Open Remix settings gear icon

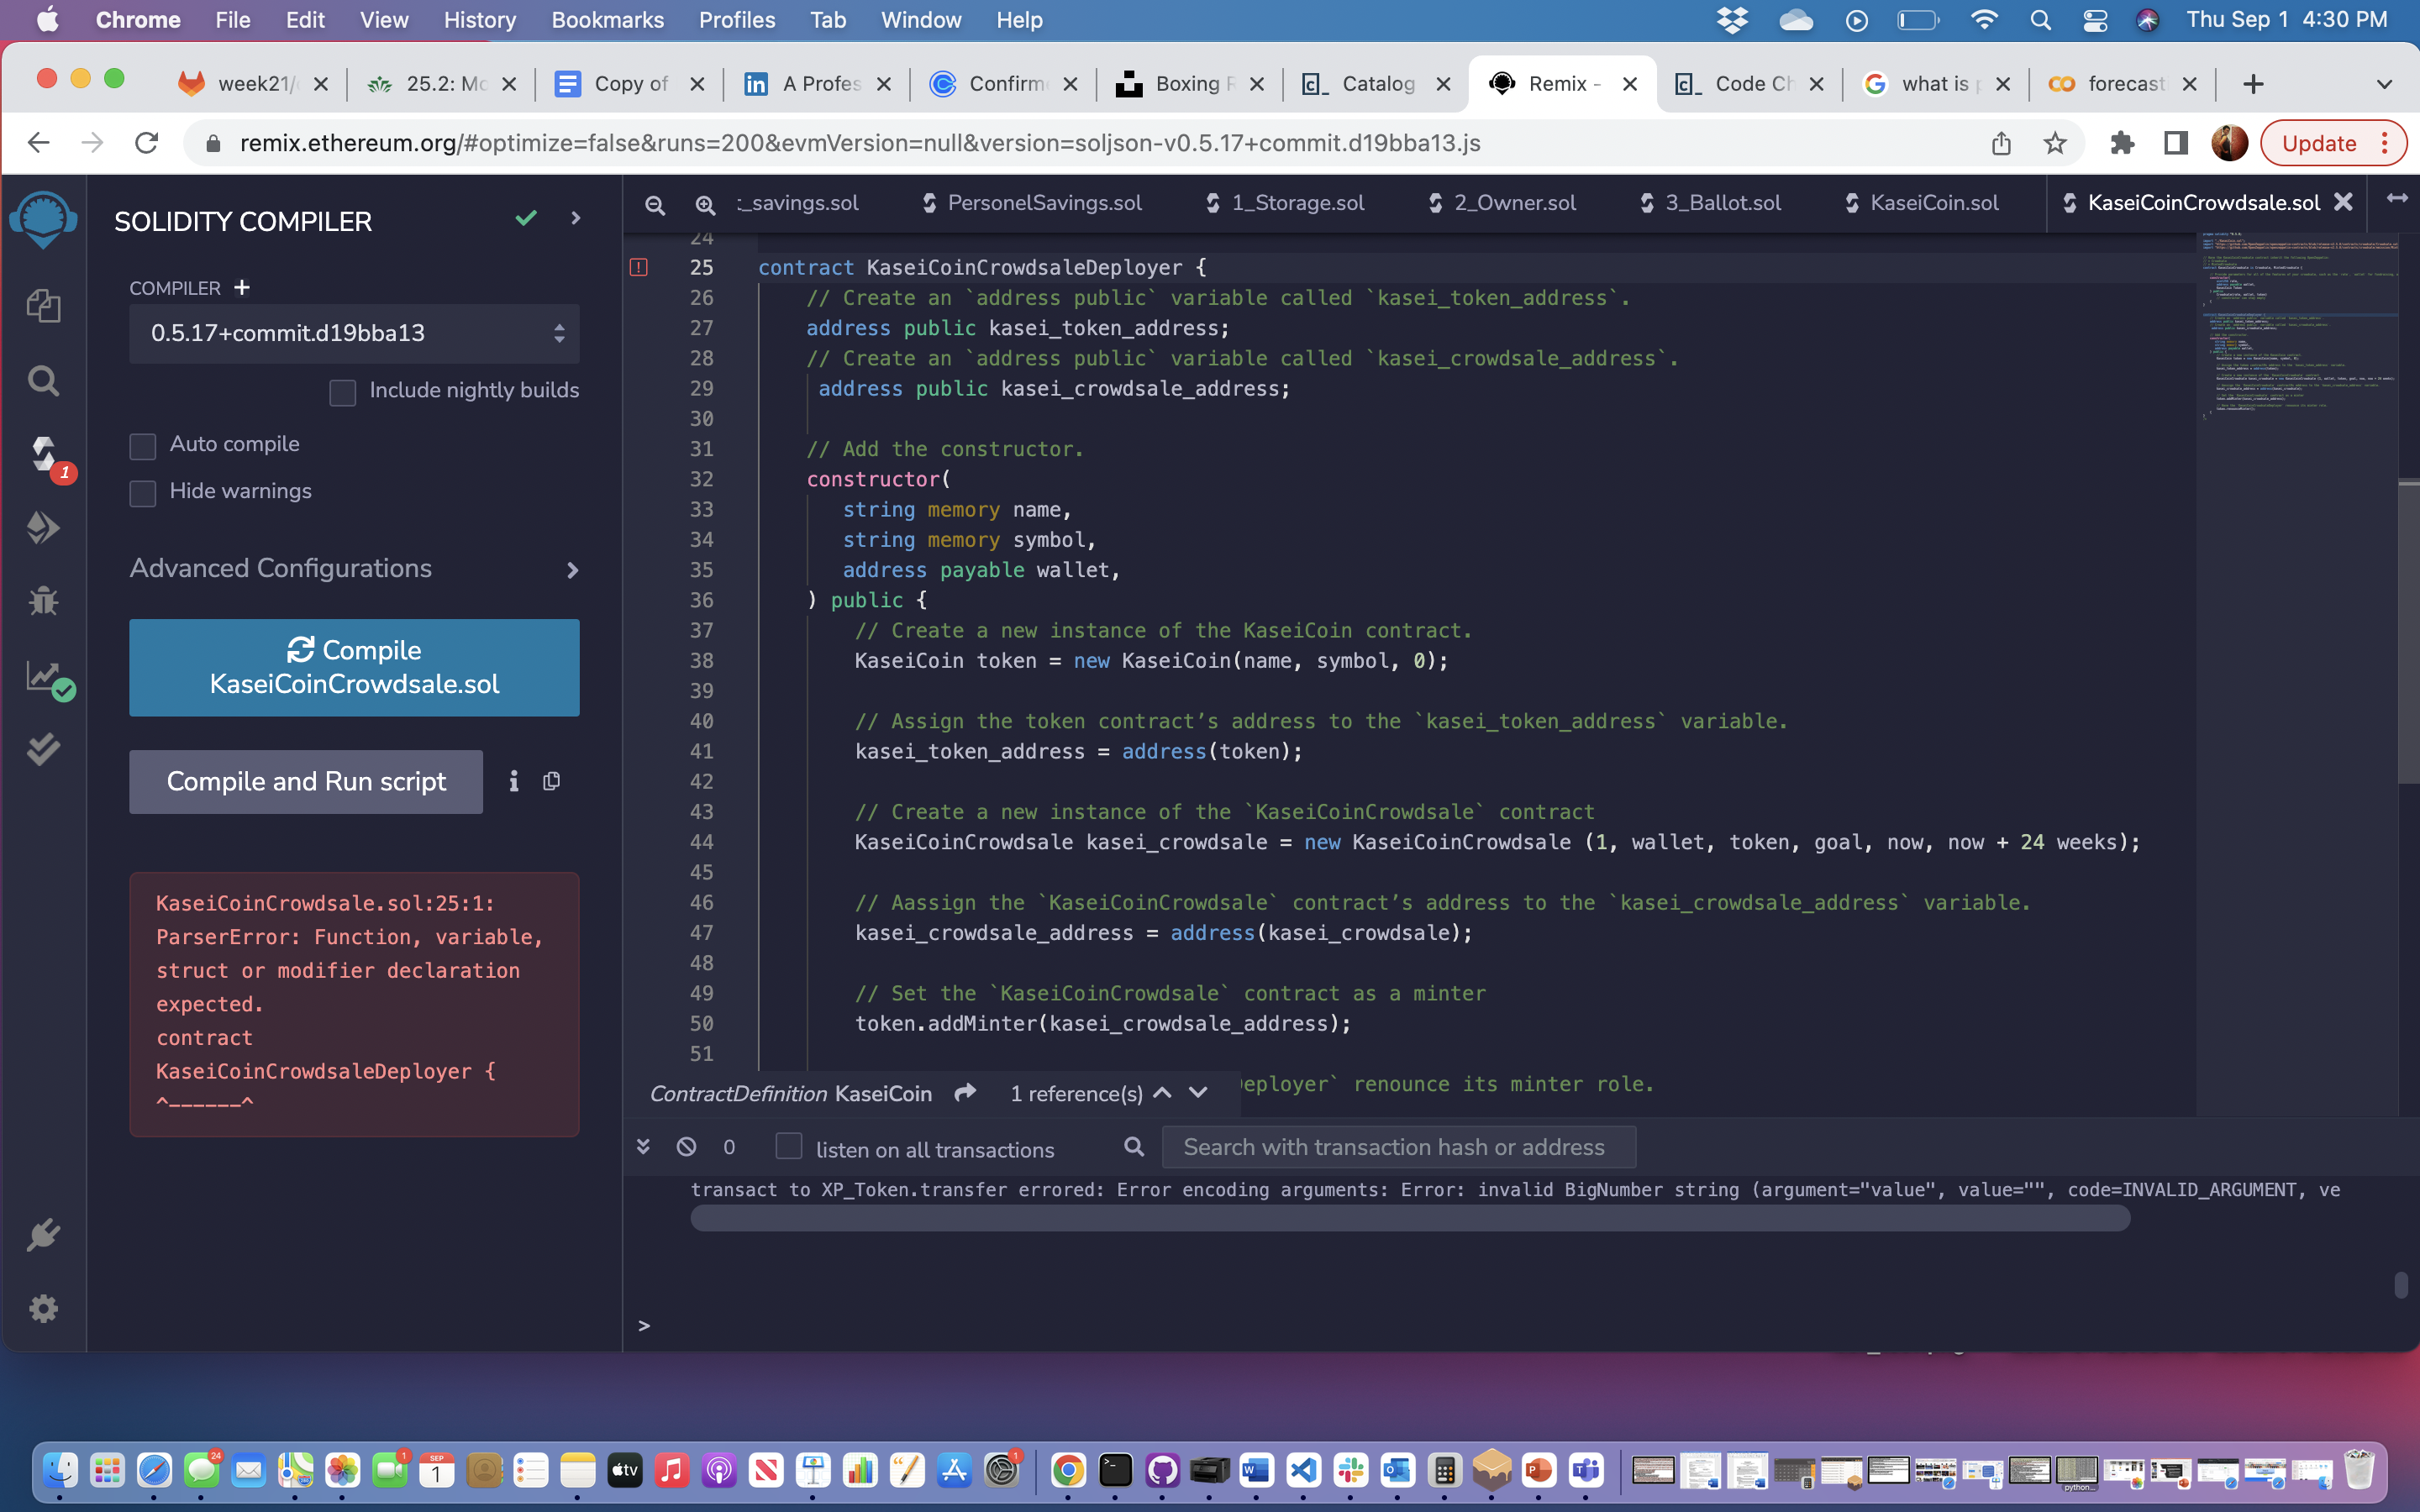pos(43,1308)
